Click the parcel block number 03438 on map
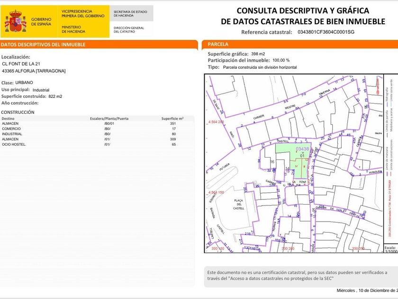 click(302, 149)
